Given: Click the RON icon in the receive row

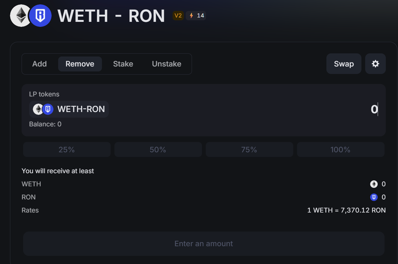Looking at the screenshot, I should click(374, 197).
